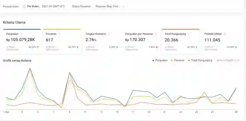This screenshot has width=246, height=121.
Task: Click the 1 Apr axis label
Action: coord(6,112)
